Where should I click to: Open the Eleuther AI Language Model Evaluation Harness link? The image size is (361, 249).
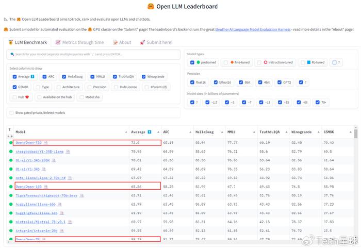point(253,29)
